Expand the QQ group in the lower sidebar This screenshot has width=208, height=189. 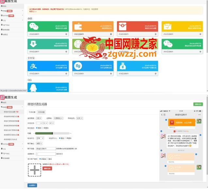12,149
